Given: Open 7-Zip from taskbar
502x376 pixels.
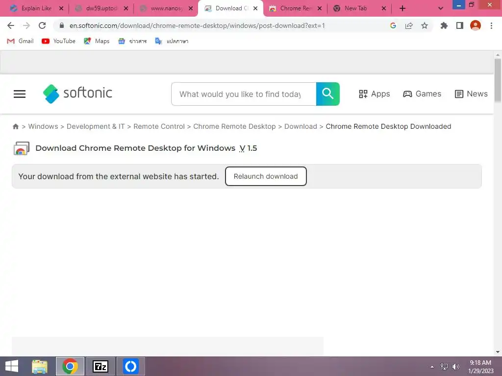Looking at the screenshot, I should [x=100, y=366].
